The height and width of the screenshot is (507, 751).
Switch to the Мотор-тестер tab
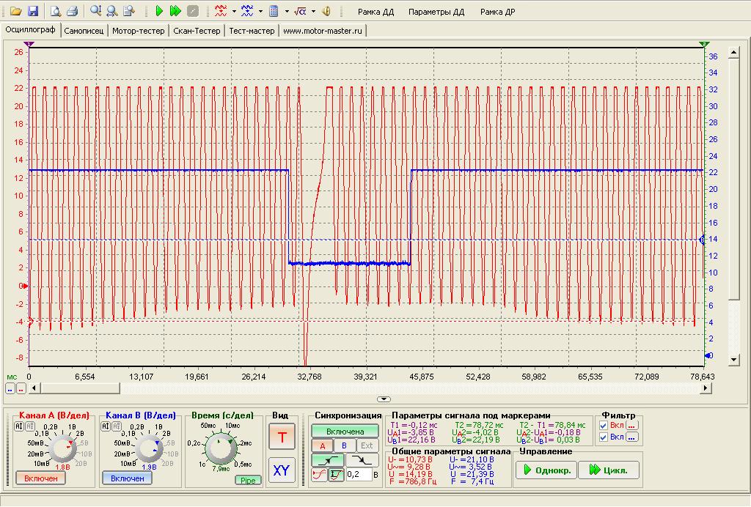(x=139, y=31)
